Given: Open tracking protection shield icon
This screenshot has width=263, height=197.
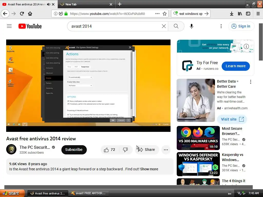Looking at the screenshot, I should 61,14.
